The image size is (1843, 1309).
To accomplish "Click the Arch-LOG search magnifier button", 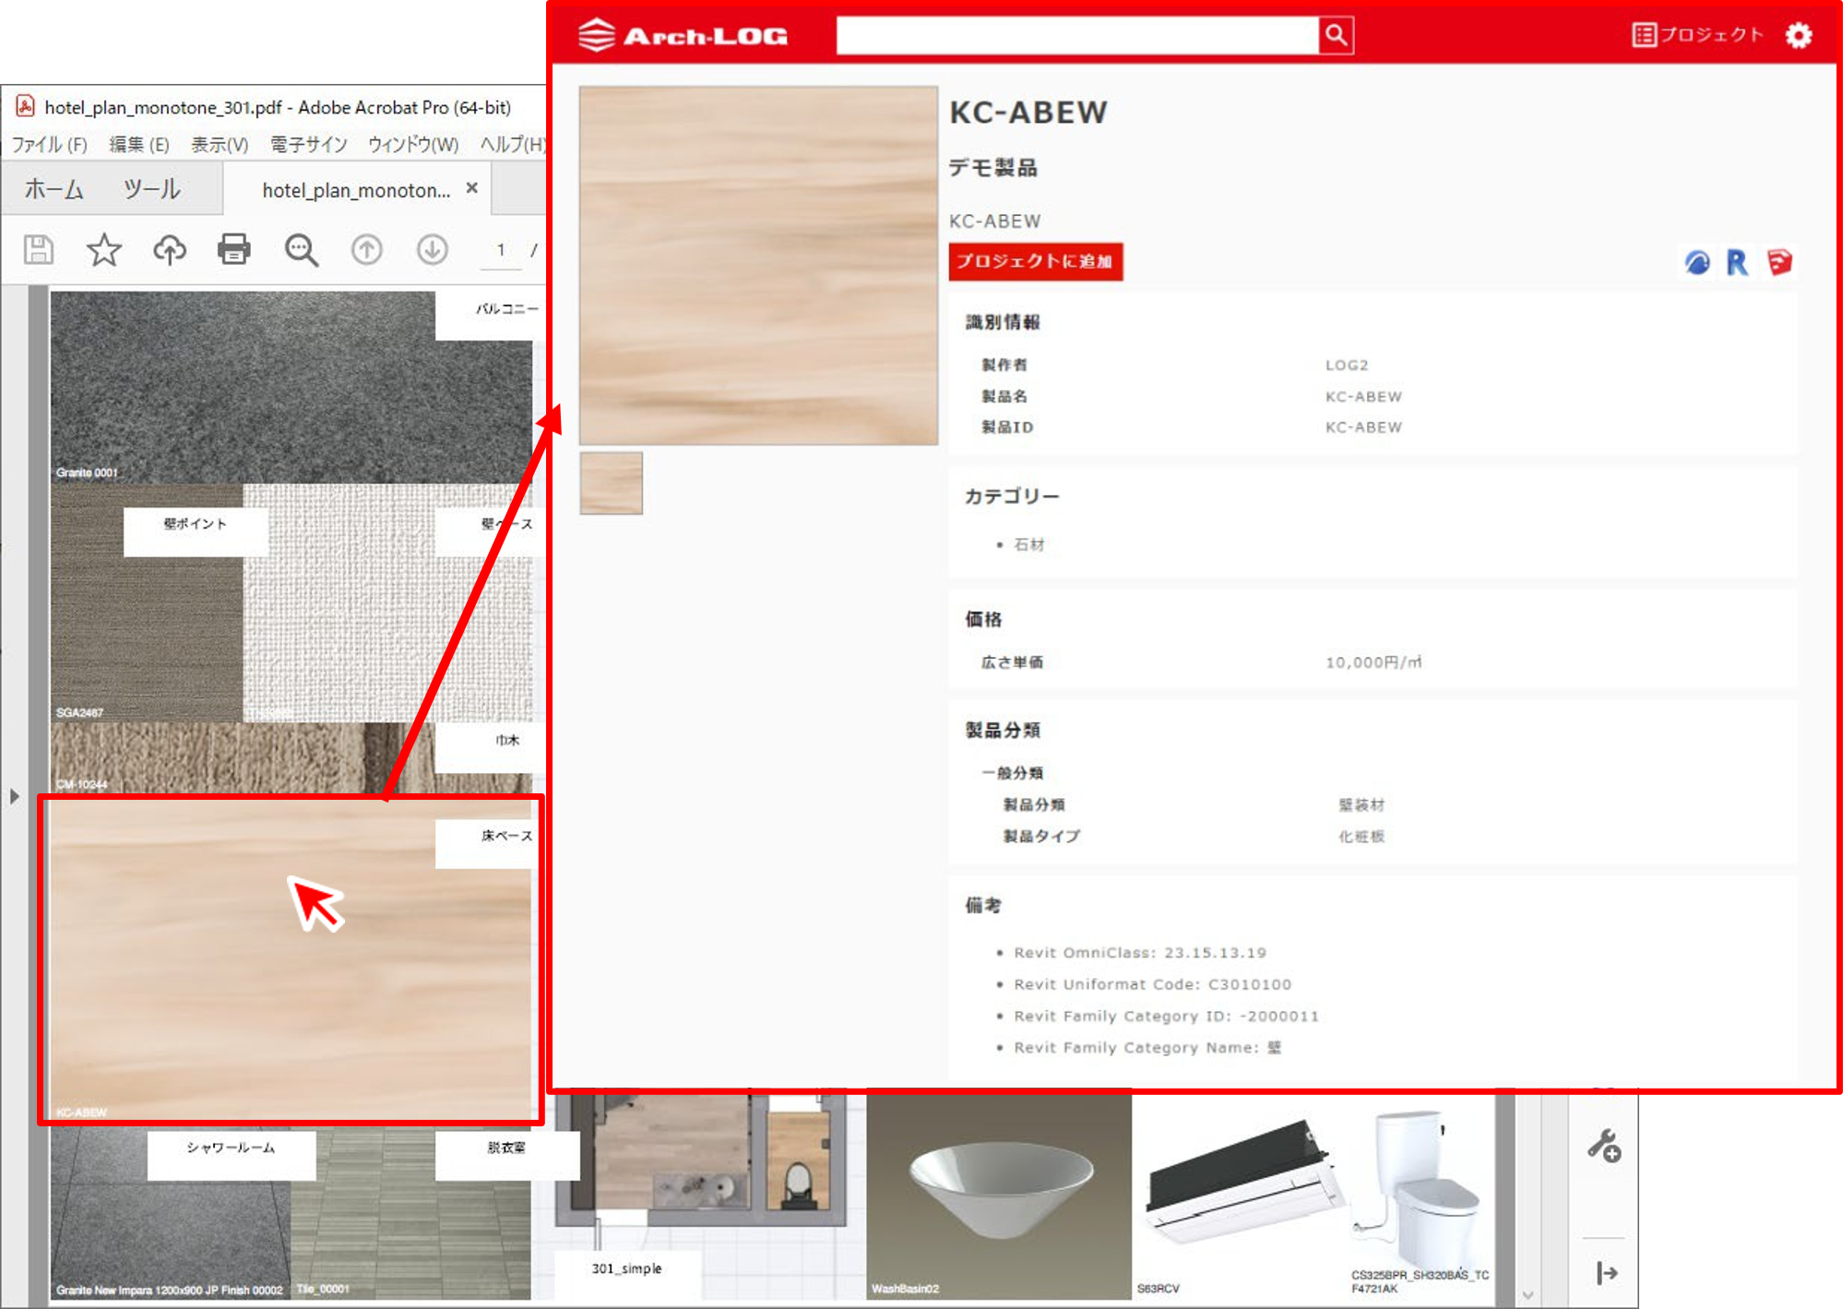I will click(x=1336, y=35).
